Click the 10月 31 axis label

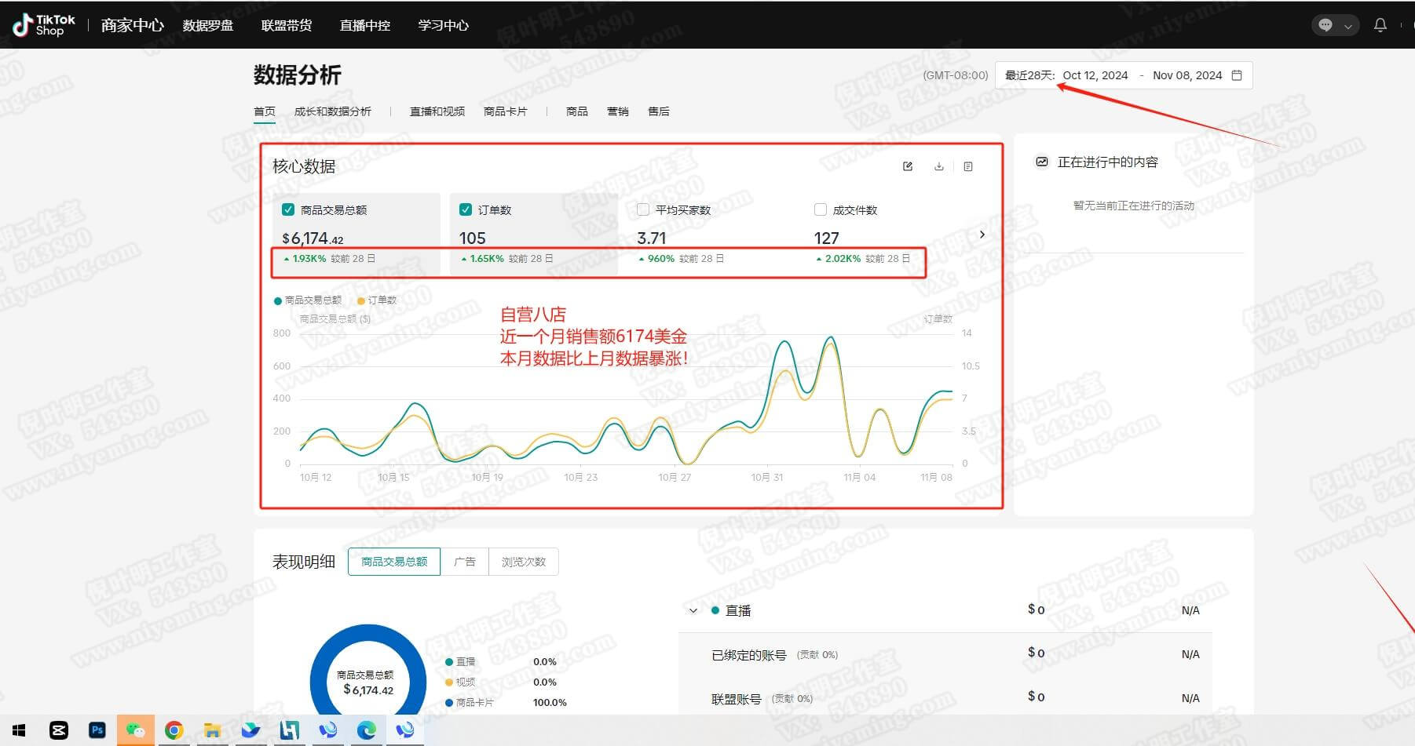(x=767, y=477)
